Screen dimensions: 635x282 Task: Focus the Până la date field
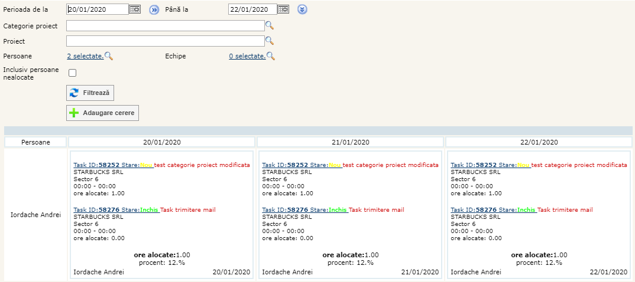[252, 9]
